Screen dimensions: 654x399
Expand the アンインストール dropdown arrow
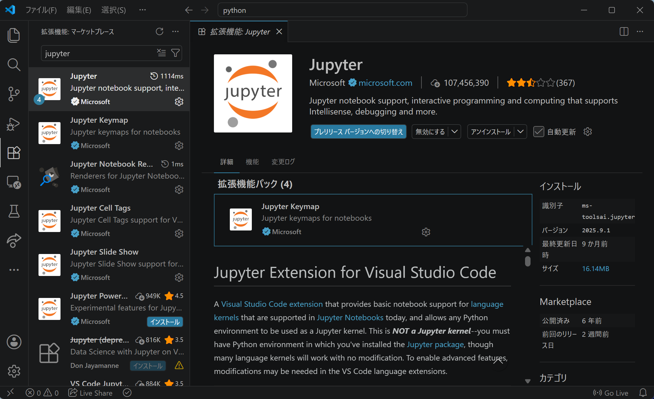[x=520, y=132]
